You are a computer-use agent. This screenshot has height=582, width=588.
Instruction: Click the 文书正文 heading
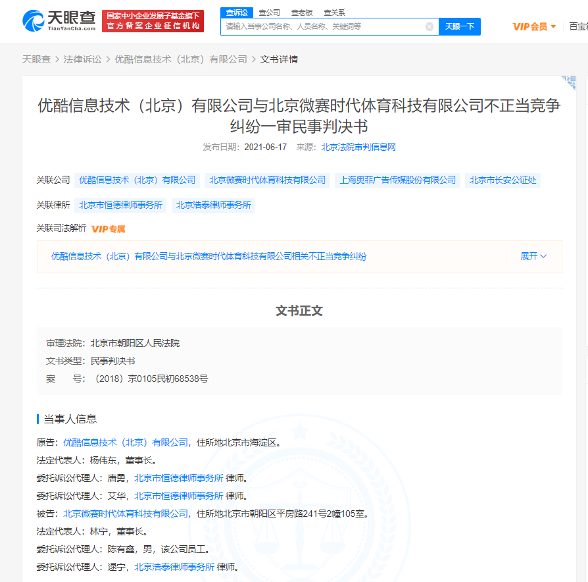coord(299,311)
